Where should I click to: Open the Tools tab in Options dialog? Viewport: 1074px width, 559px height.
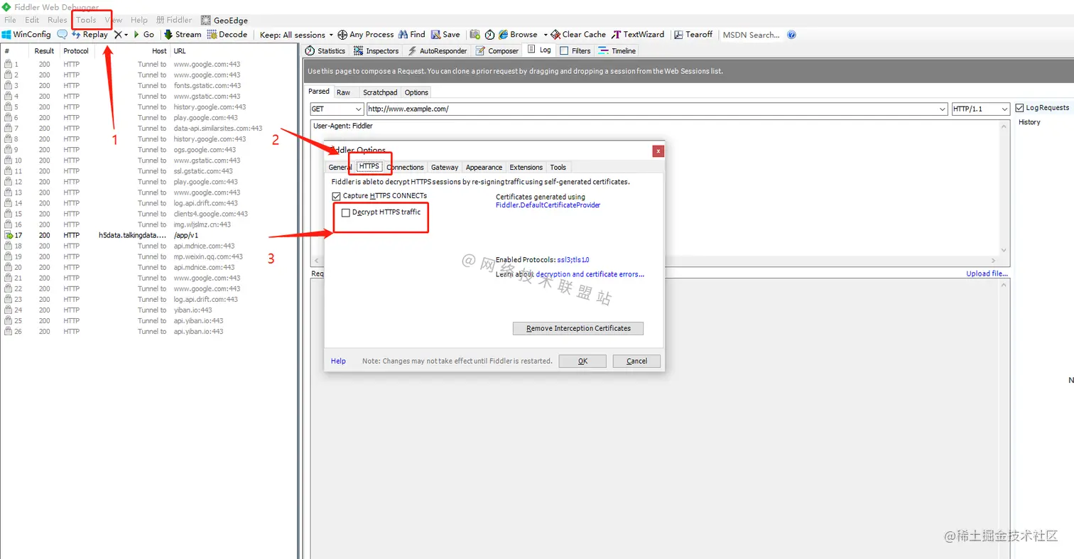click(x=558, y=168)
